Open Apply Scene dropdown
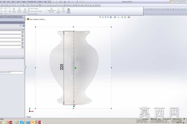This screenshot has height=124, width=187. 125,17
